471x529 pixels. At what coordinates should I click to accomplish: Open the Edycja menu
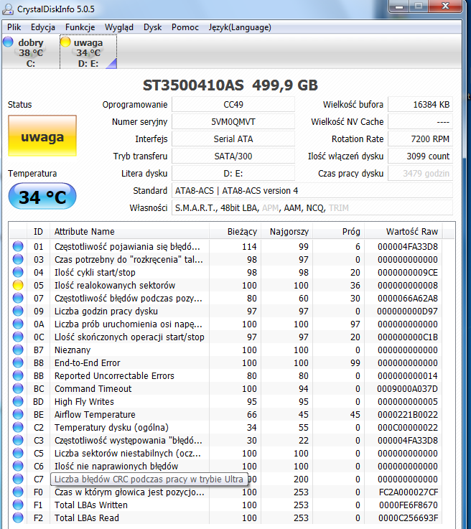coord(43,27)
